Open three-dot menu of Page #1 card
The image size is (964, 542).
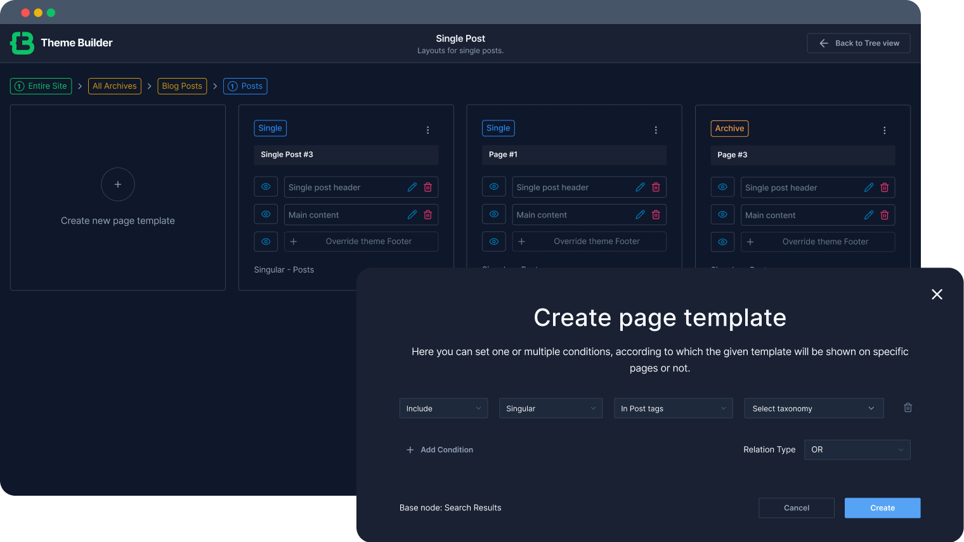pos(656,130)
